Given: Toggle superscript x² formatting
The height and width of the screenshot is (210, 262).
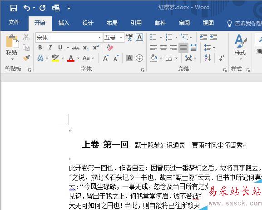Looking at the screenshot, I should [x=96, y=48].
